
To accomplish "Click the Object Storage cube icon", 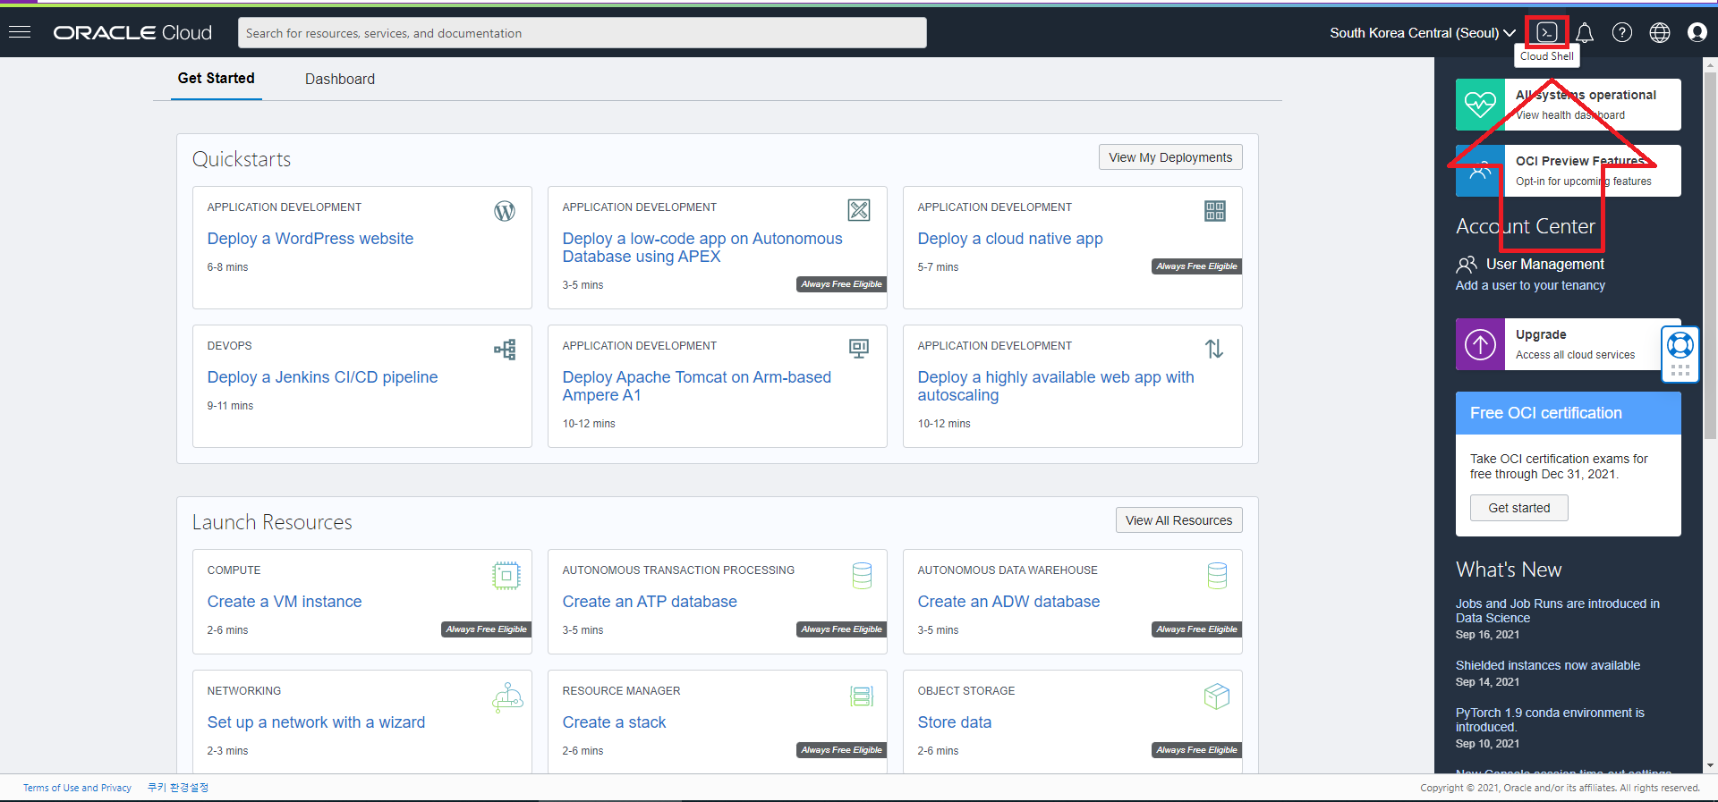I will click(1217, 696).
